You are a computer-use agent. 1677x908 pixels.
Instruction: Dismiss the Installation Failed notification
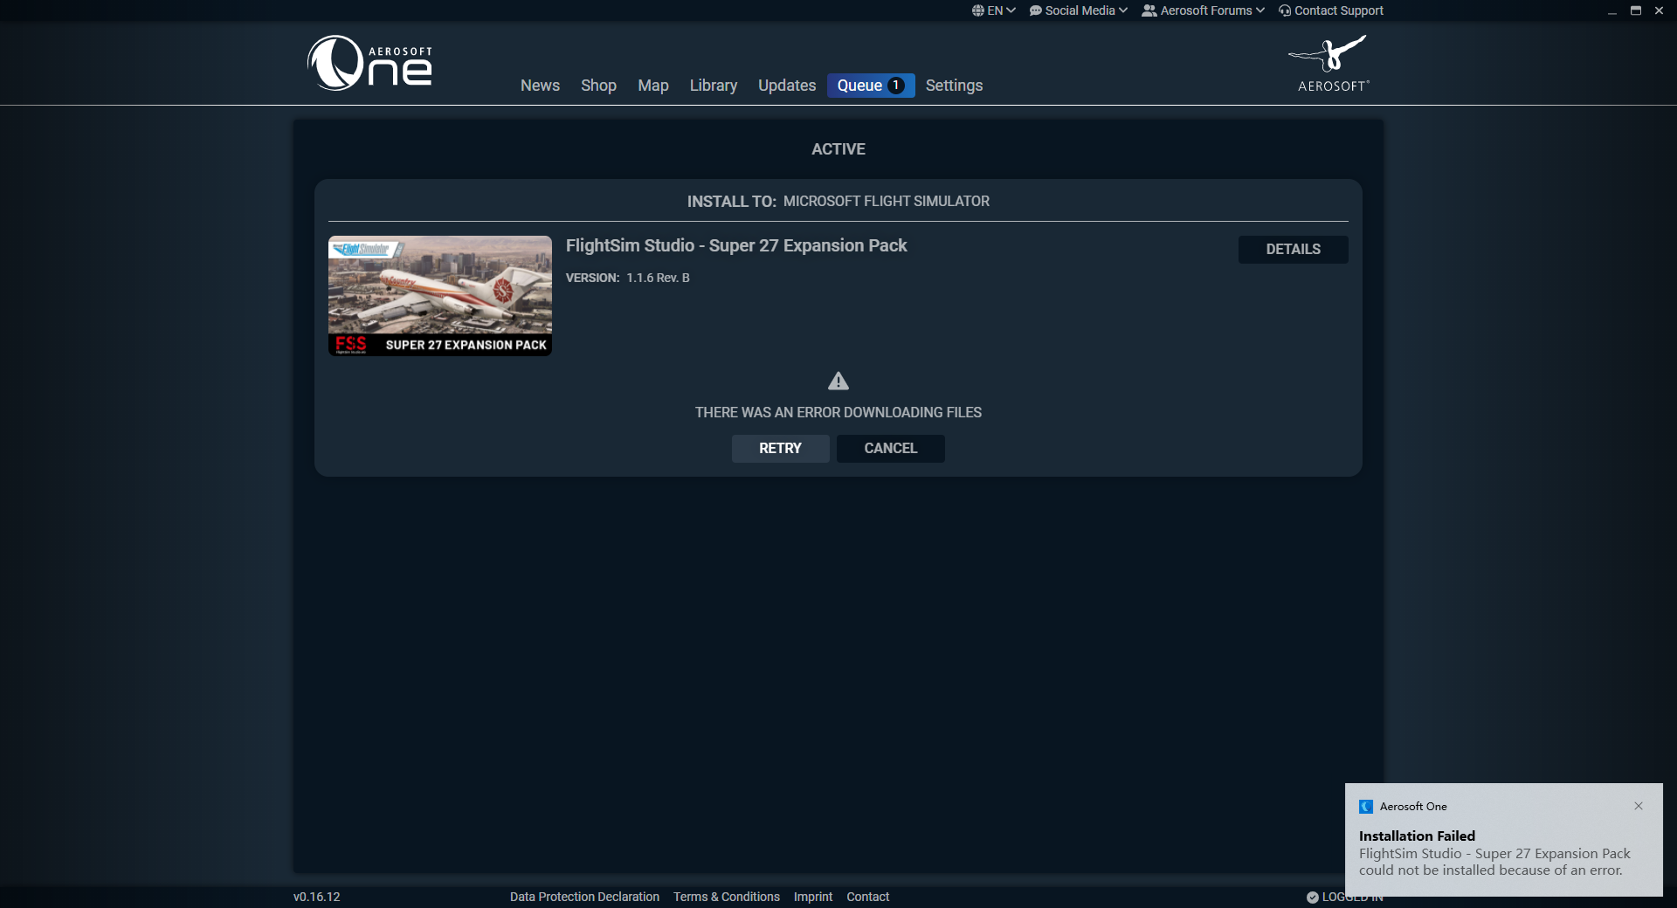pyautogui.click(x=1639, y=806)
